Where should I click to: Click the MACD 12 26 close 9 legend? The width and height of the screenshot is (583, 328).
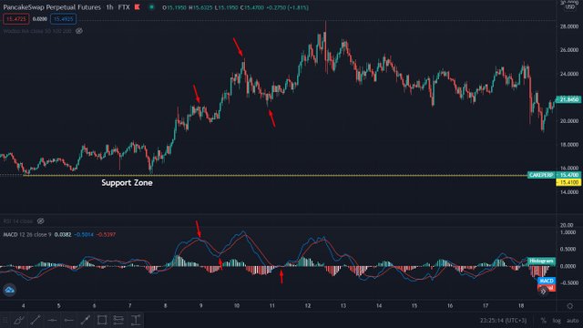pyautogui.click(x=27, y=235)
